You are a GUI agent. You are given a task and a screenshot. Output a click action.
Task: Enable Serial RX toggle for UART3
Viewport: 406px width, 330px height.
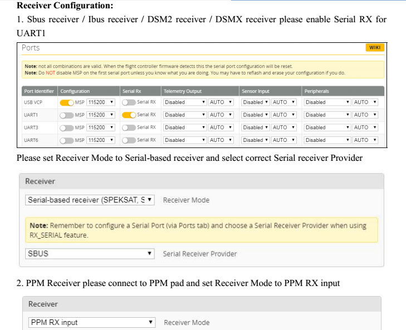(129, 127)
